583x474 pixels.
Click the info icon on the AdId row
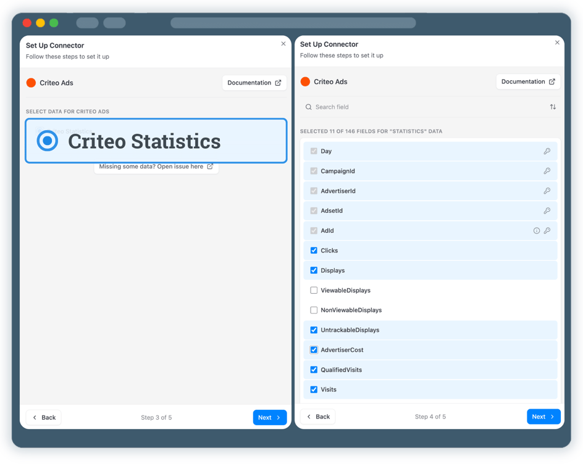point(537,231)
